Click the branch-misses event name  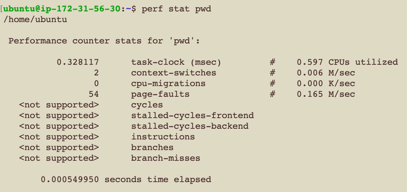click(165, 158)
